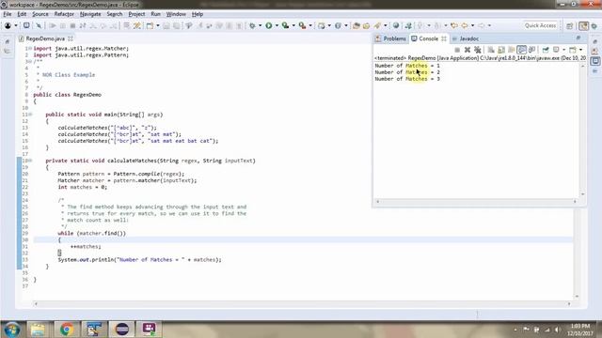Screen dimensions: 602x338
Task: Toggle Show Console when standard error changes
Action: (531, 50)
